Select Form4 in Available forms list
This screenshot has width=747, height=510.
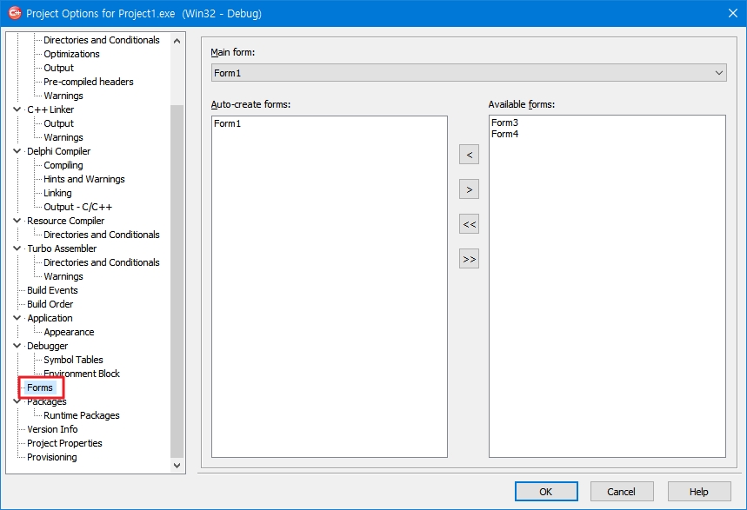[504, 134]
